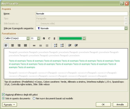Screen dimensions: 130x109
Task: Open the Stile basato su dropdown arrow
Action: (x=126, y=23)
